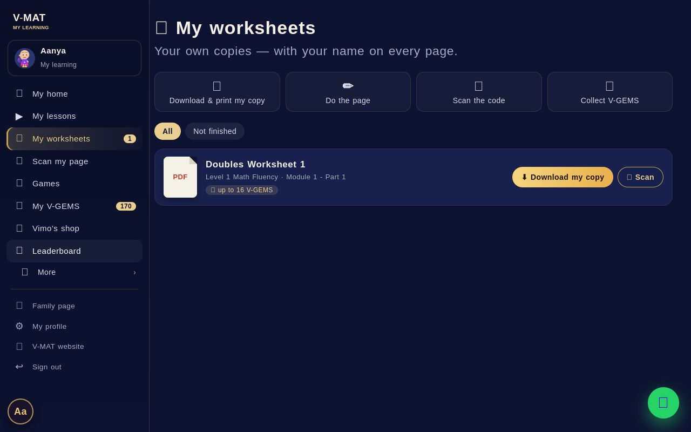Click Aanya's avatar picture
Screen dimensions: 691x432
click(25, 58)
